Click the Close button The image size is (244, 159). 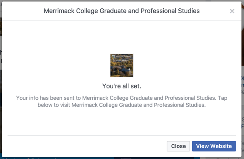click(178, 146)
